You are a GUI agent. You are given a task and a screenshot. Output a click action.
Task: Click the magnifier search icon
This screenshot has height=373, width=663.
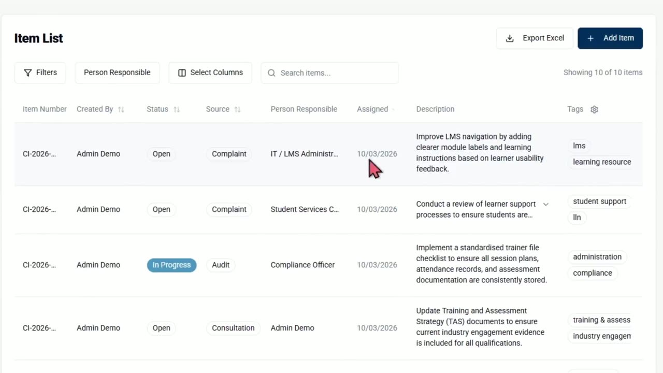click(271, 73)
